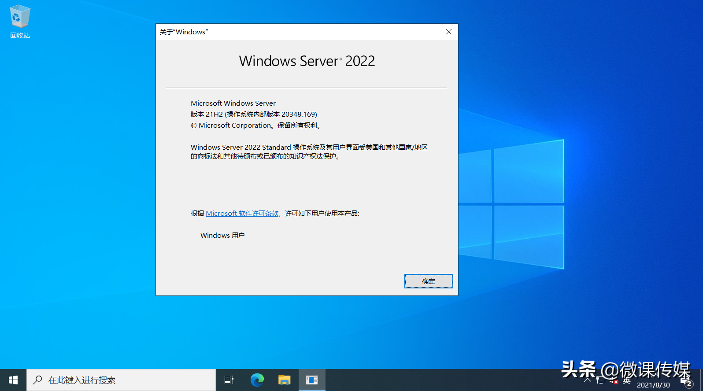
Task: Open the muted volume tray icon
Action: coord(614,381)
